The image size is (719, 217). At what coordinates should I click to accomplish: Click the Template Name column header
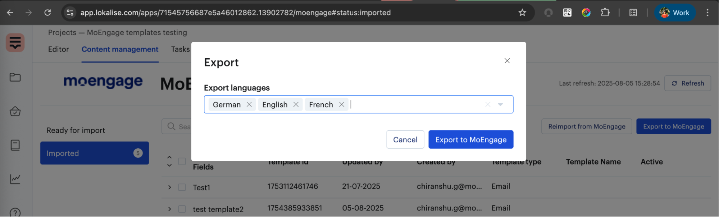(x=593, y=162)
